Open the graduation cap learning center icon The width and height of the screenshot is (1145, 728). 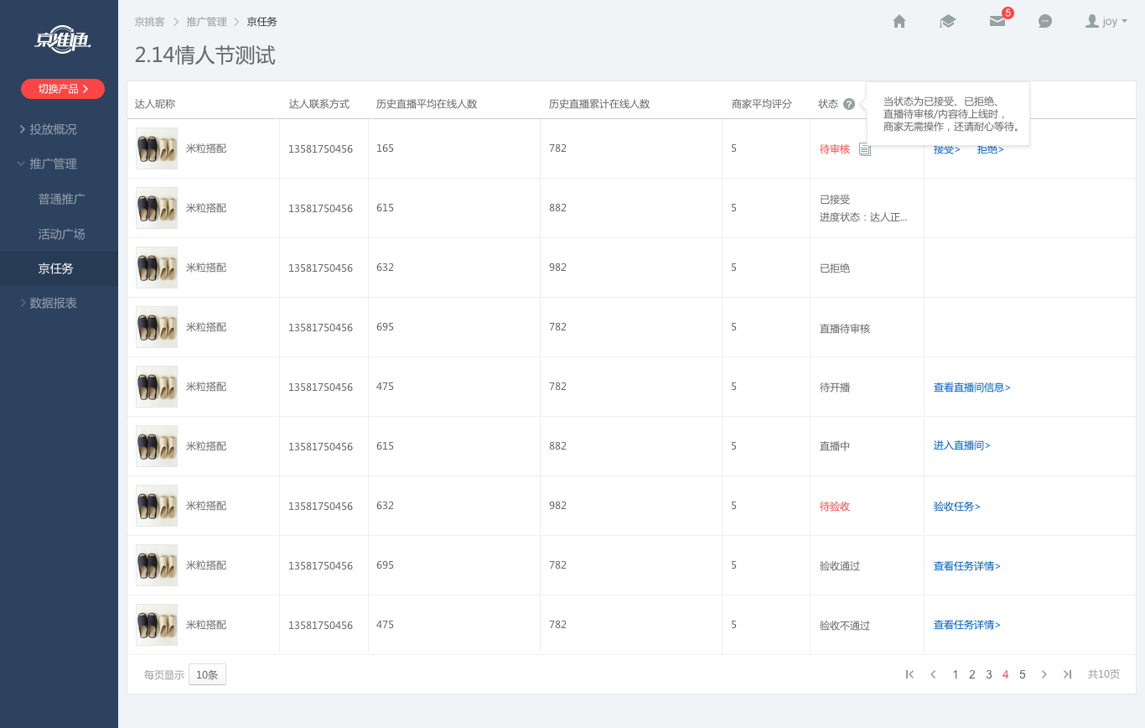click(x=947, y=22)
